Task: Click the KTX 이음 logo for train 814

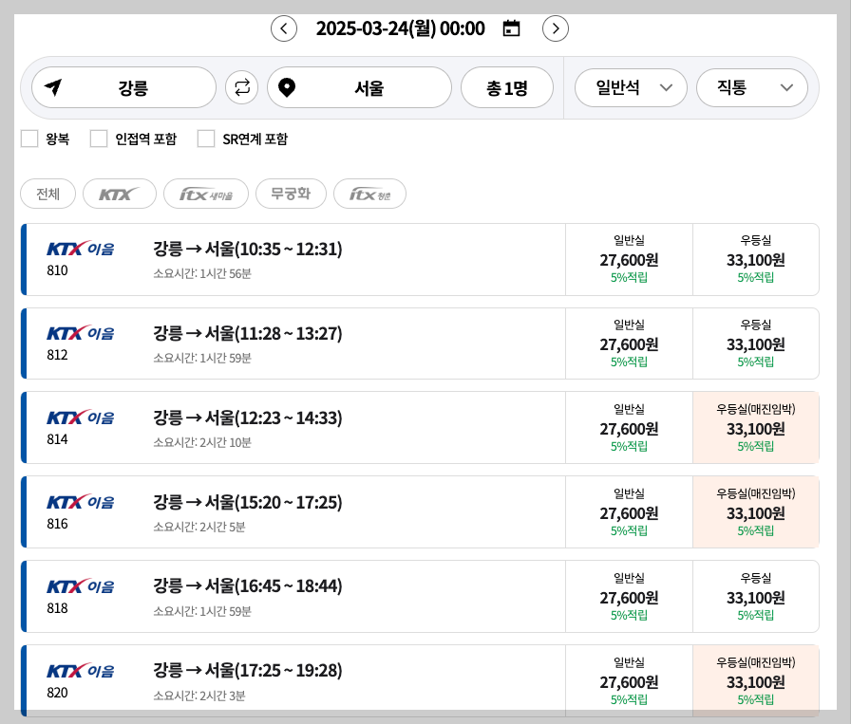Action: 81,418
